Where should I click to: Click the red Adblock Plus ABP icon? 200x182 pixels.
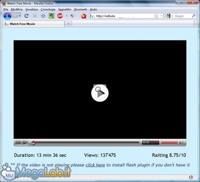tap(60, 16)
